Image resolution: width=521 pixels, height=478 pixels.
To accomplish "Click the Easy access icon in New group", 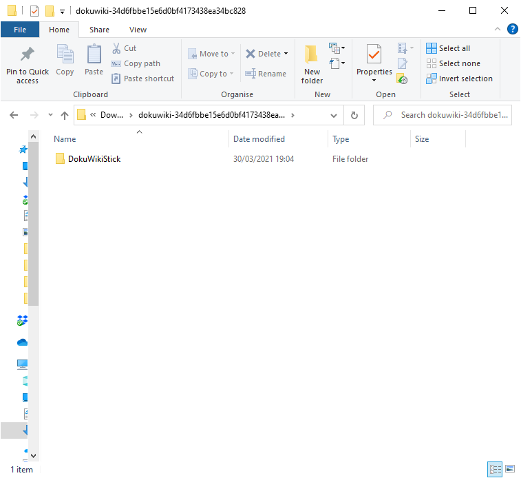I will (334, 63).
